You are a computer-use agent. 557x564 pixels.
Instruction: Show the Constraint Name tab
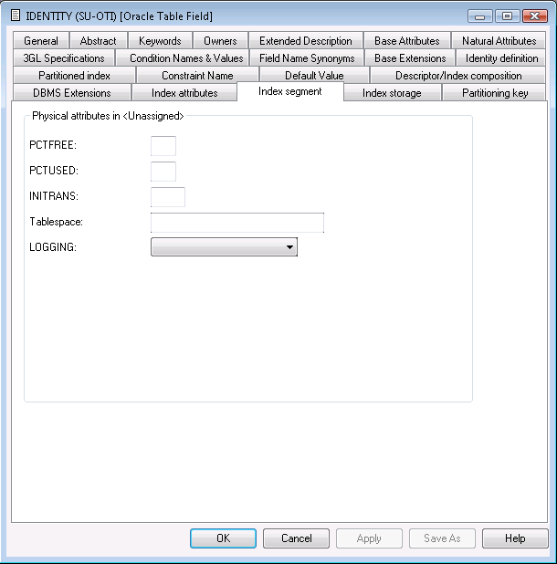click(x=197, y=76)
